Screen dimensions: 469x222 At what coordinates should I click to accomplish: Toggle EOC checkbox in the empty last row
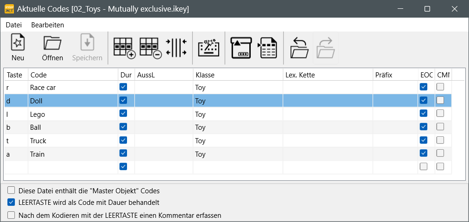click(424, 167)
